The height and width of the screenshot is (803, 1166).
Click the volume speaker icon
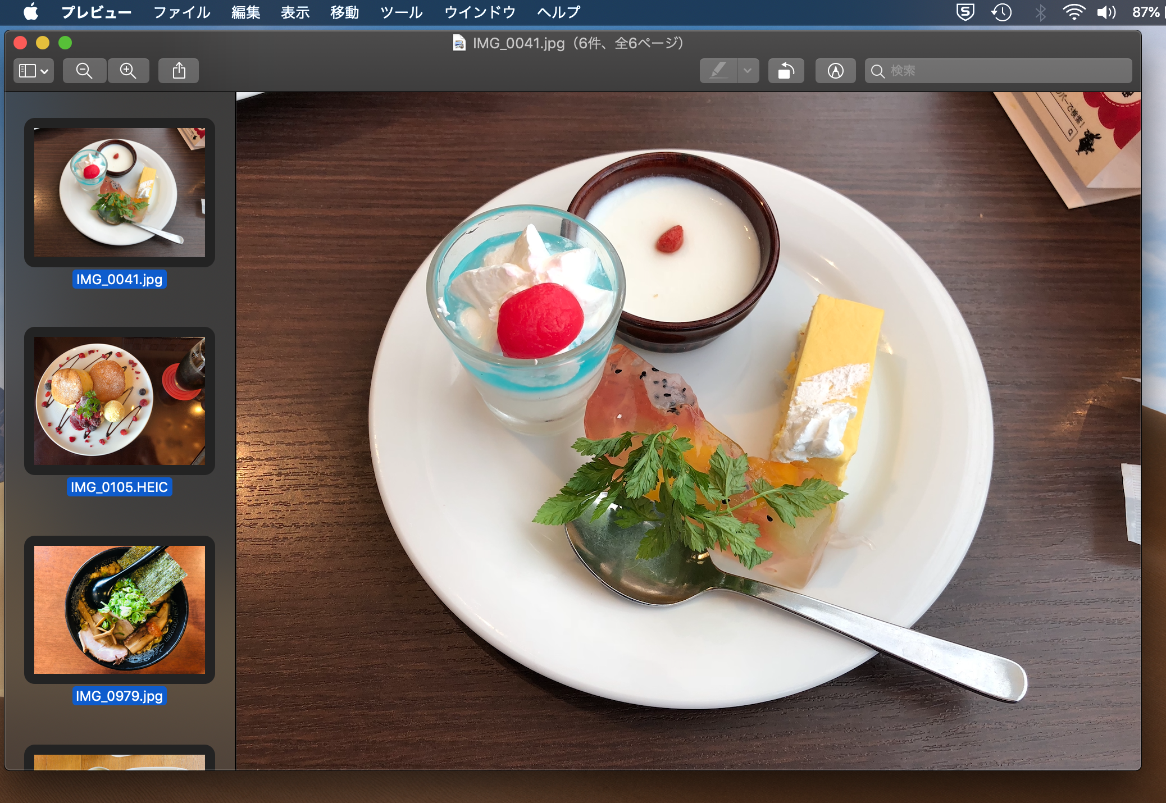1106,12
